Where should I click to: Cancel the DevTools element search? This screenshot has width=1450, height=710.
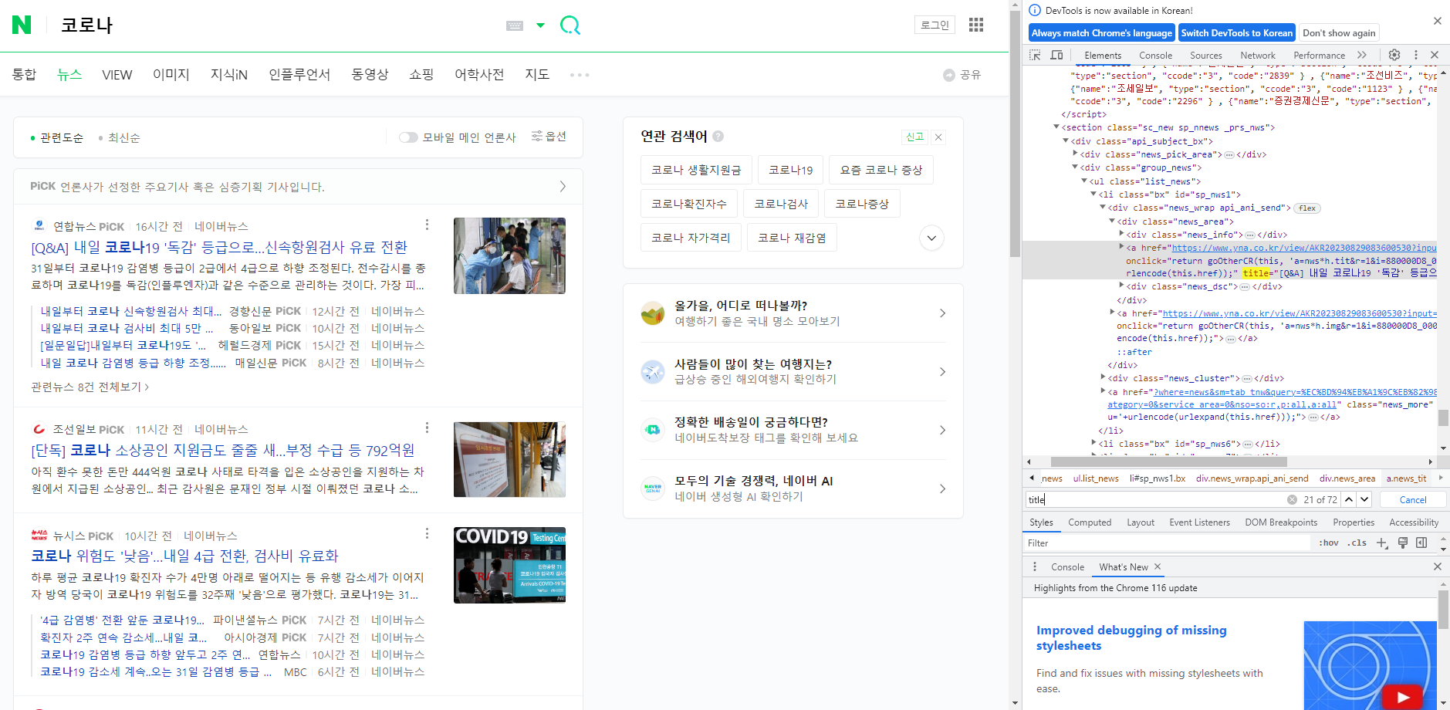coord(1413,500)
